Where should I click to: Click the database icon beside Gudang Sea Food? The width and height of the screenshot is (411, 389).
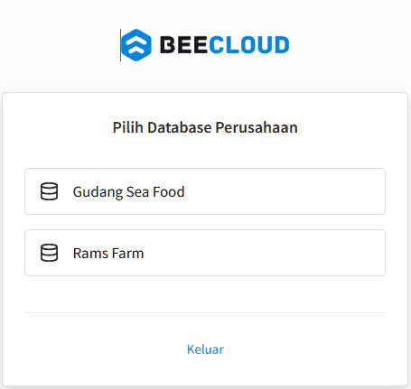[49, 191]
